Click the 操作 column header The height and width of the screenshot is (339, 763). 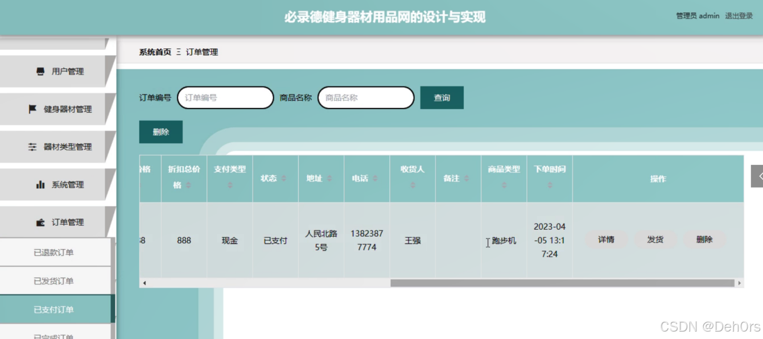coord(658,179)
